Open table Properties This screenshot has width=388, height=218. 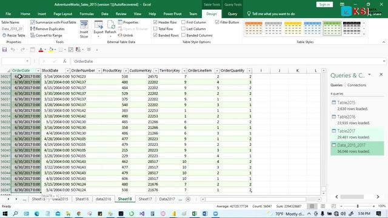(128, 22)
